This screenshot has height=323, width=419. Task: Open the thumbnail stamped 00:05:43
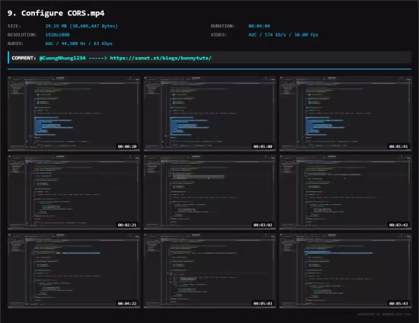(x=346, y=270)
